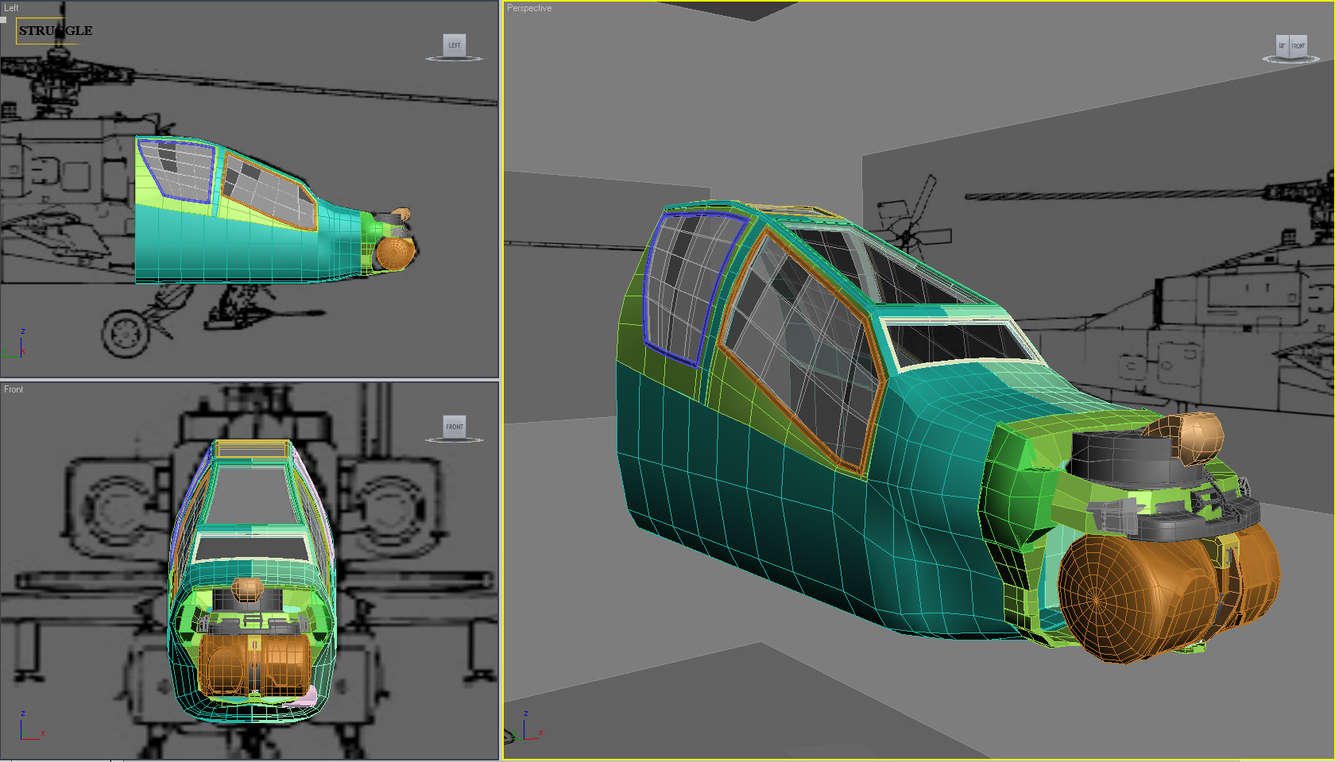Select the orange sensor in Left viewport
This screenshot has height=762, width=1335.
[x=395, y=253]
